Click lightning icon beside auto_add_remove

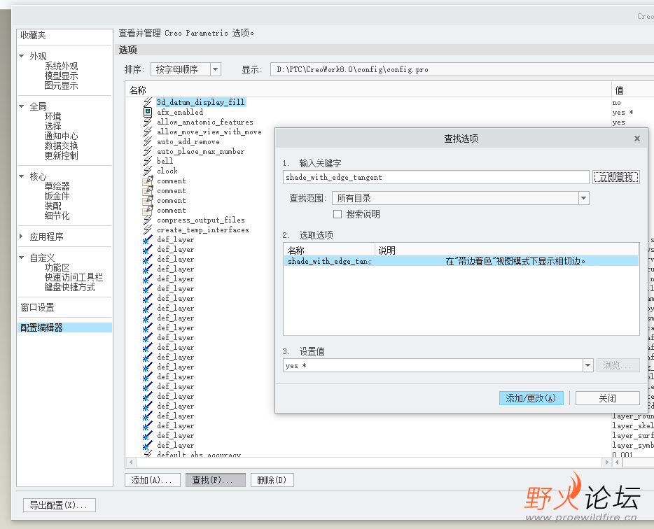[x=148, y=141]
